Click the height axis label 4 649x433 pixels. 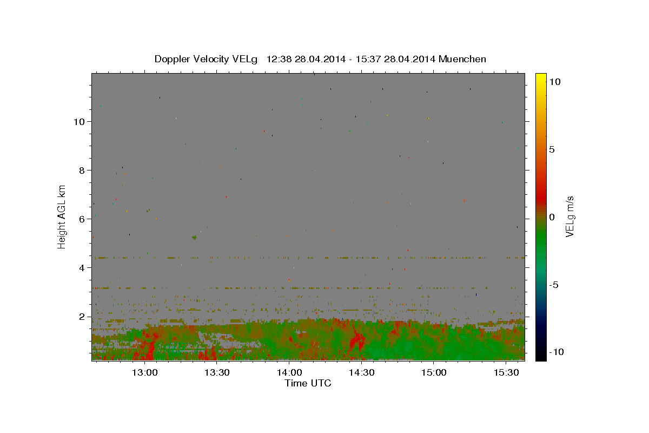point(83,268)
